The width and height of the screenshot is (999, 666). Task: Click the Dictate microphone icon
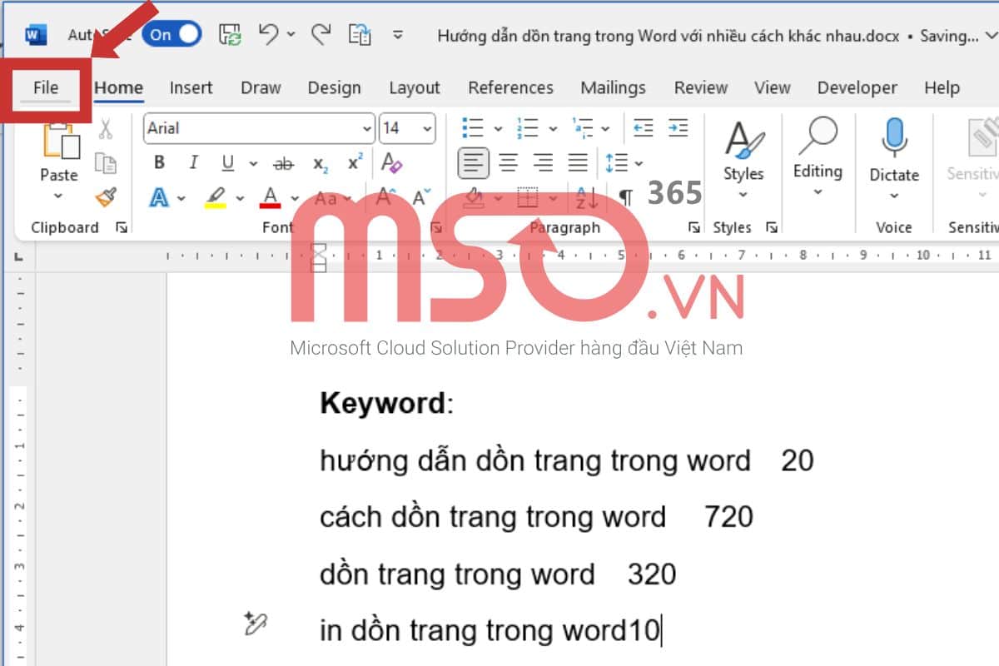click(895, 137)
